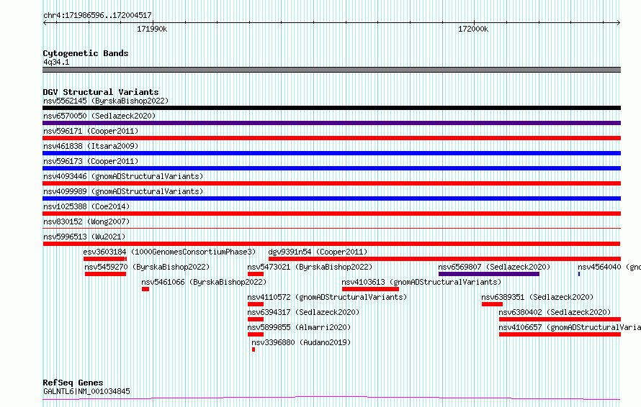
Task: Select the red nsv6389351 variant bar
Action: tap(492, 304)
